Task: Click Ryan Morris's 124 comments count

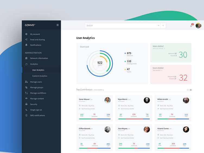Action: (x=134, y=114)
